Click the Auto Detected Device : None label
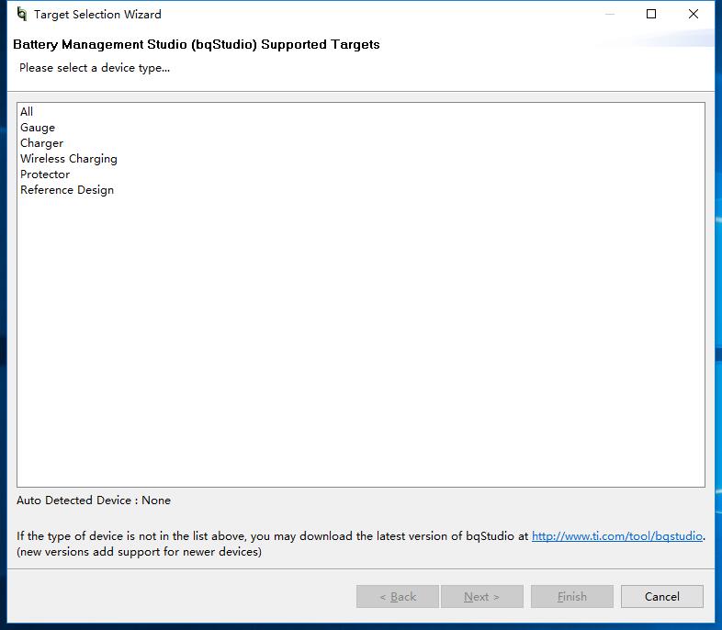 click(x=94, y=501)
